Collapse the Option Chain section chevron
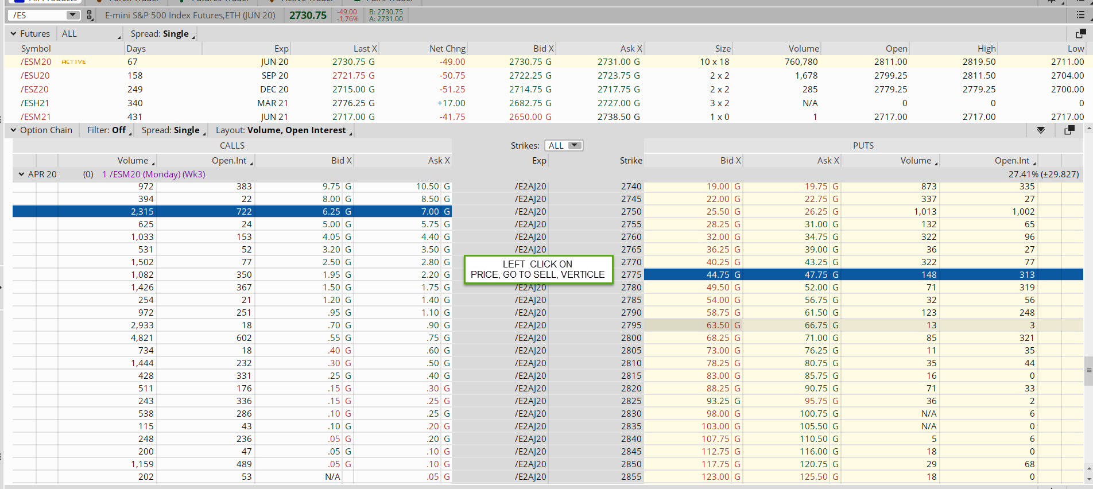The image size is (1093, 489). (x=13, y=130)
